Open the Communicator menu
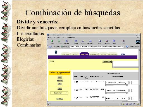This screenshot has width=143, height=107. 70,38
